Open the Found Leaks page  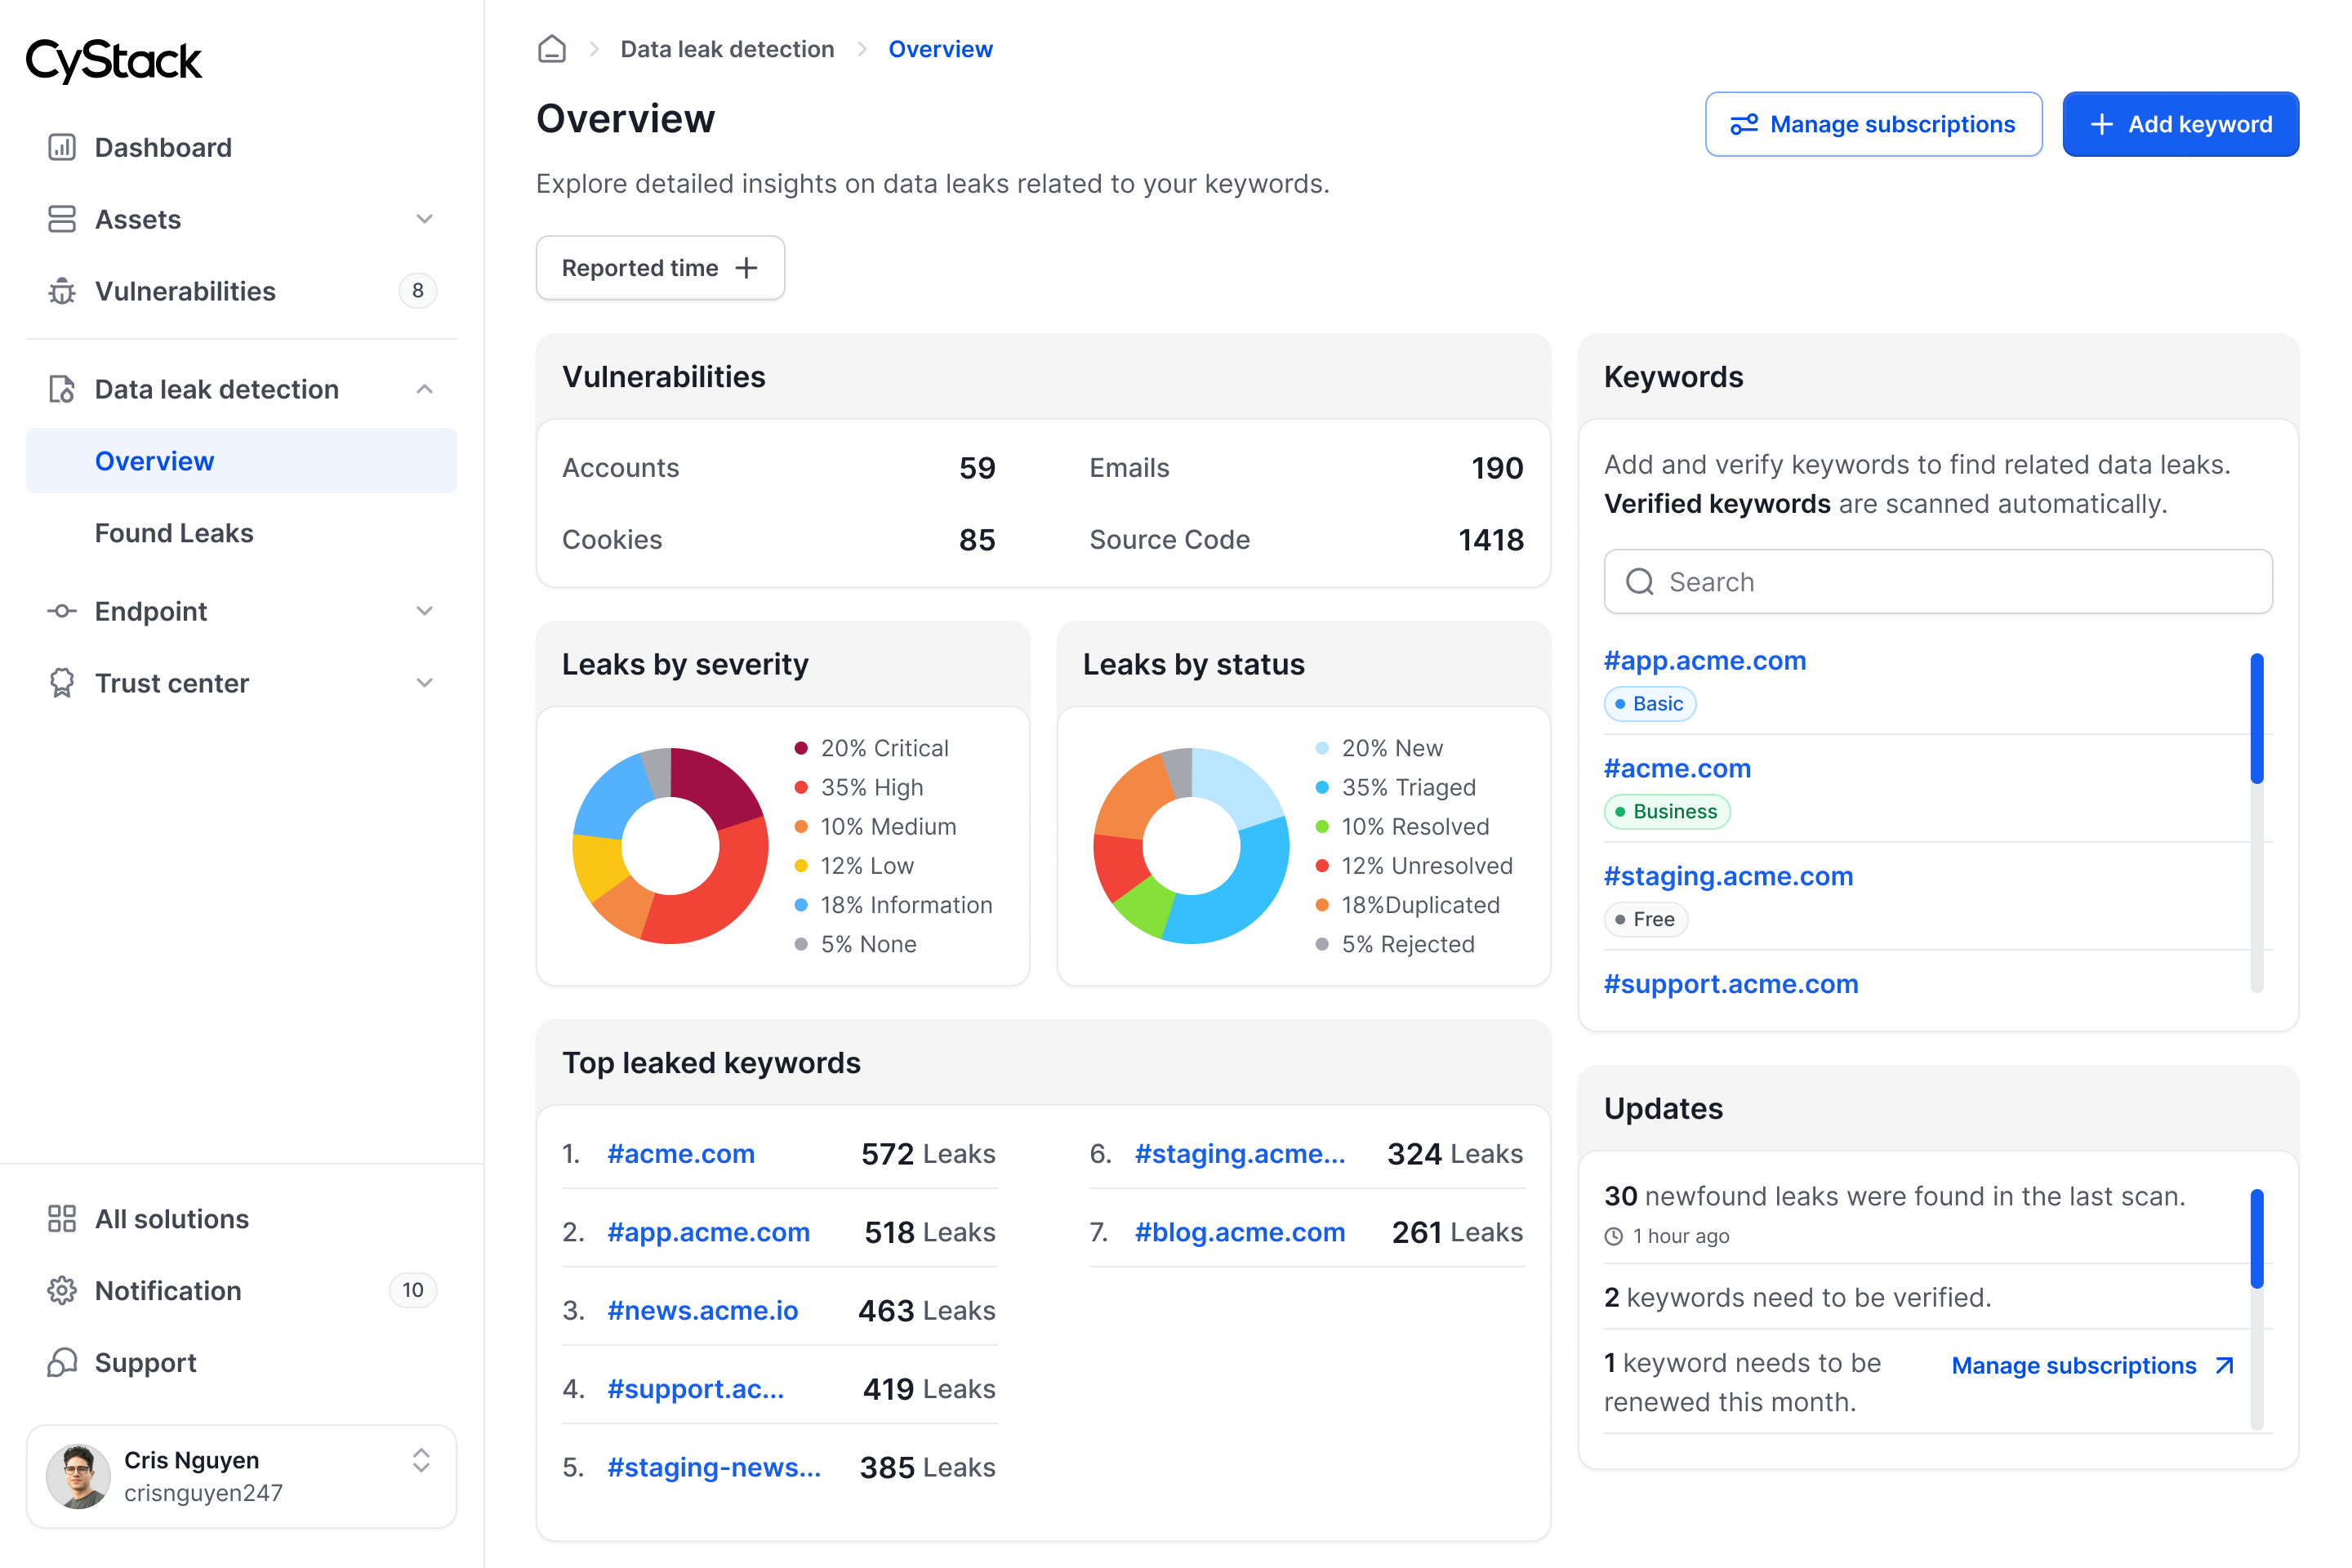pos(174,533)
